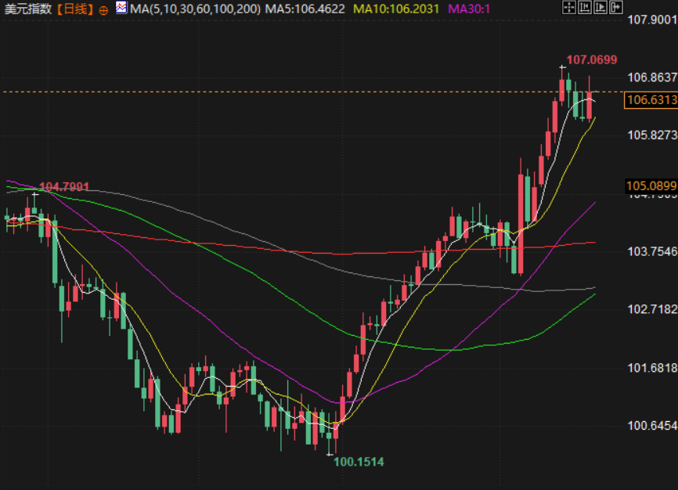The image size is (678, 490).
Task: Click the crosshair cursor icon in chart toolbar
Action: click(569, 9)
